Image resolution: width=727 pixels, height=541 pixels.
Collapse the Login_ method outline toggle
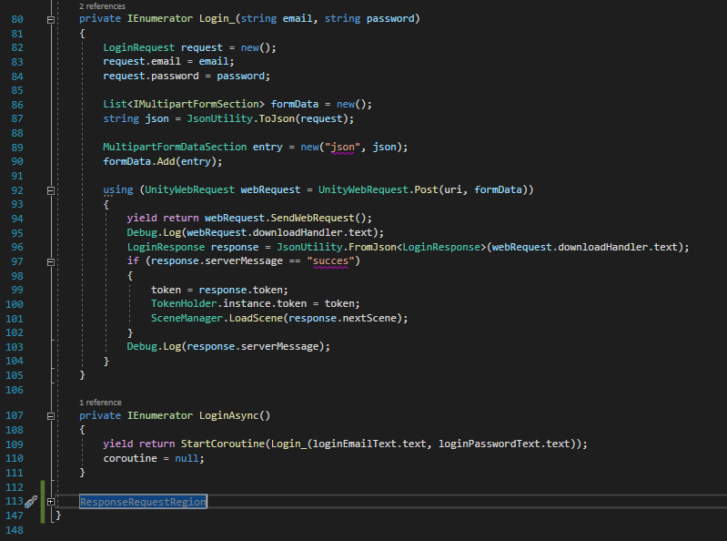point(50,18)
